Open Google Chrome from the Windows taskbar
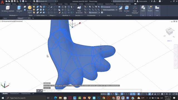 pos(104,98)
